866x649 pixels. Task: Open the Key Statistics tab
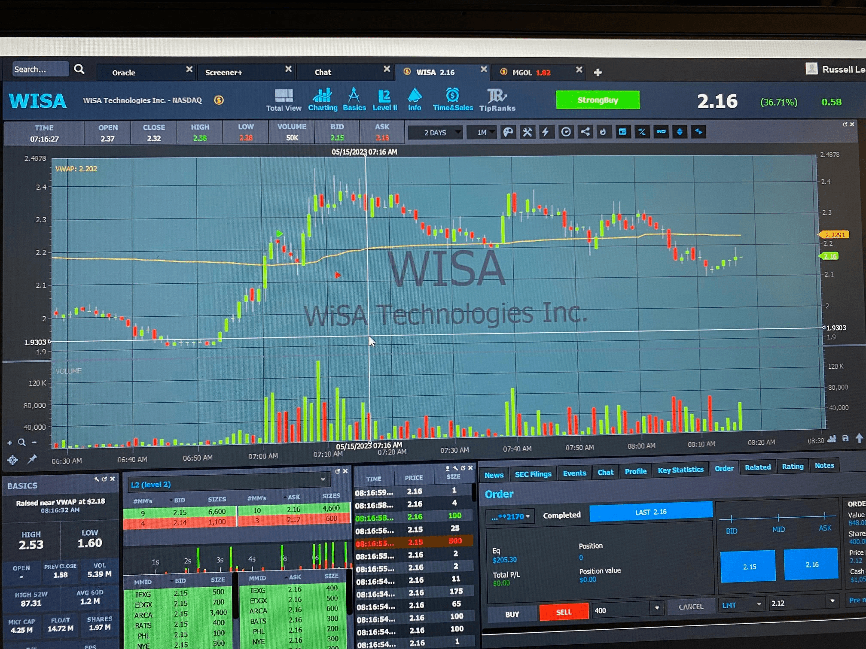[x=680, y=470]
